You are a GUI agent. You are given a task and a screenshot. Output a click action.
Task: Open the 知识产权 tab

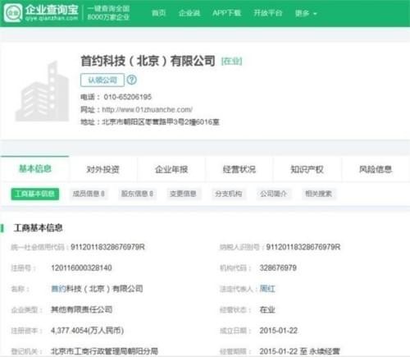(307, 169)
